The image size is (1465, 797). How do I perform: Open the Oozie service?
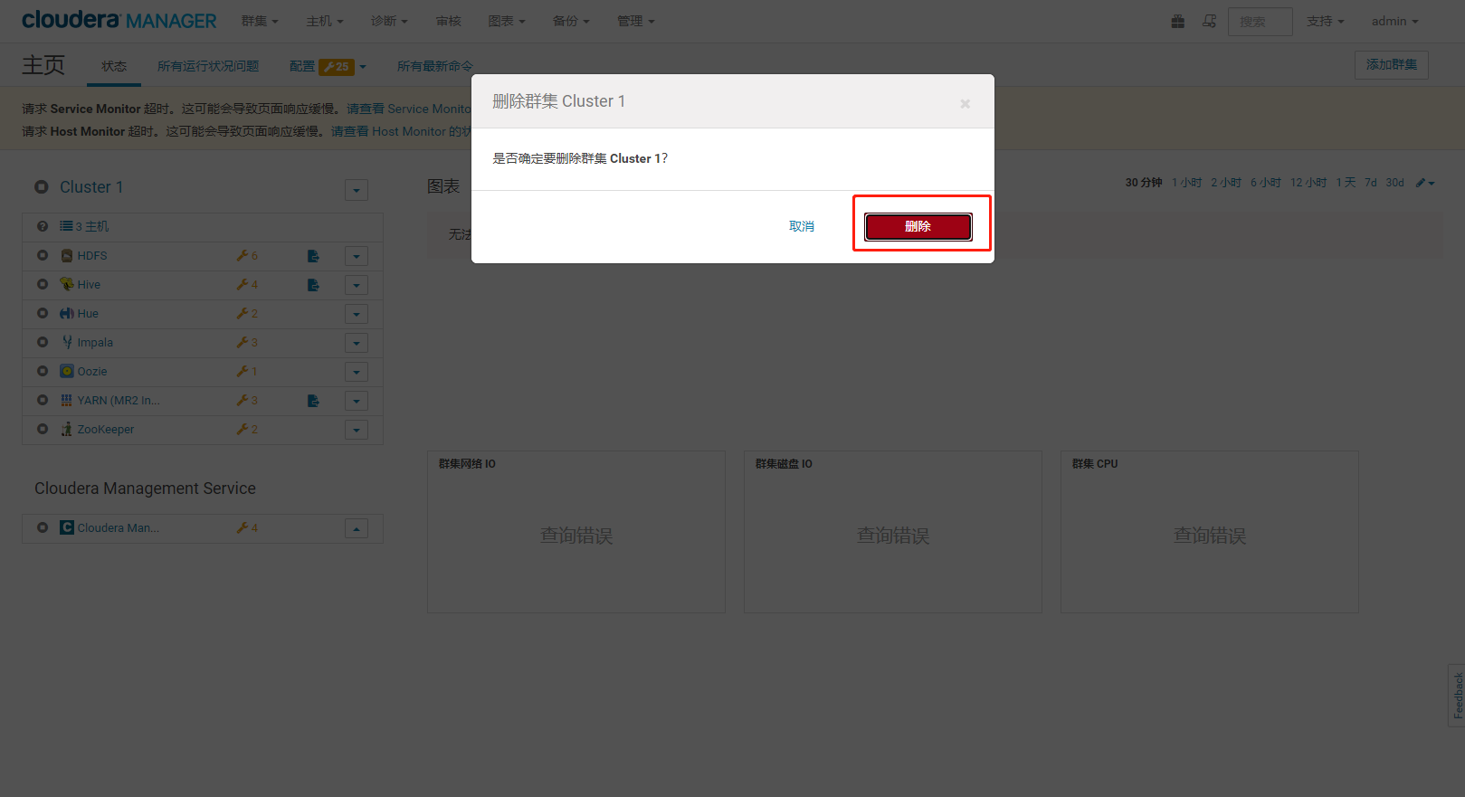(92, 372)
